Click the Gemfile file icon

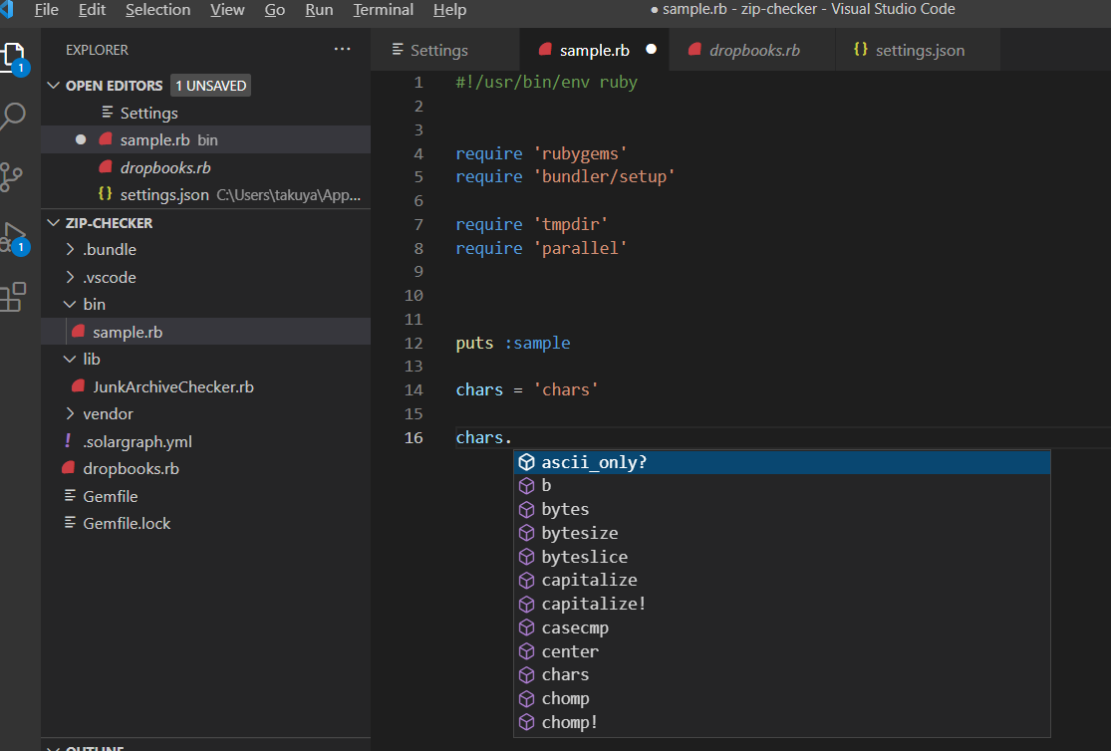(70, 495)
